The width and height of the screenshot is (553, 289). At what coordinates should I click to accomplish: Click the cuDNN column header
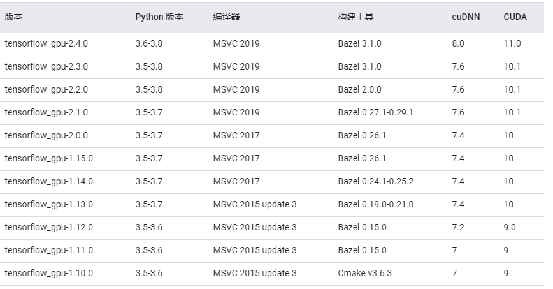466,17
